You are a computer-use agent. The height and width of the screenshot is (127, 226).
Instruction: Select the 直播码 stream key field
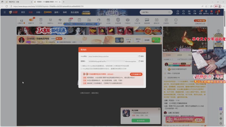(x=113, y=61)
